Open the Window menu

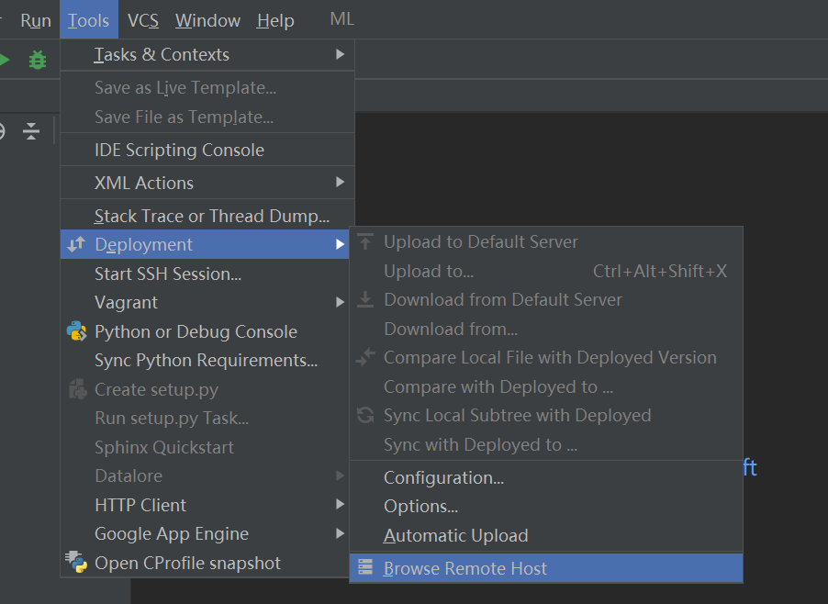pyautogui.click(x=207, y=20)
